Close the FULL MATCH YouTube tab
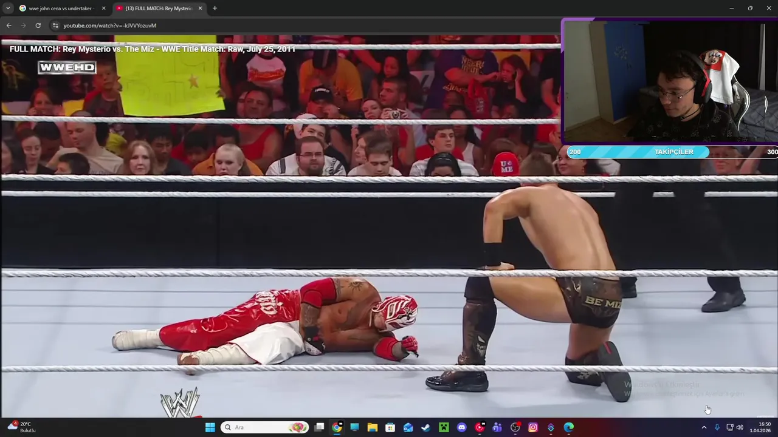This screenshot has width=778, height=437. pyautogui.click(x=200, y=8)
